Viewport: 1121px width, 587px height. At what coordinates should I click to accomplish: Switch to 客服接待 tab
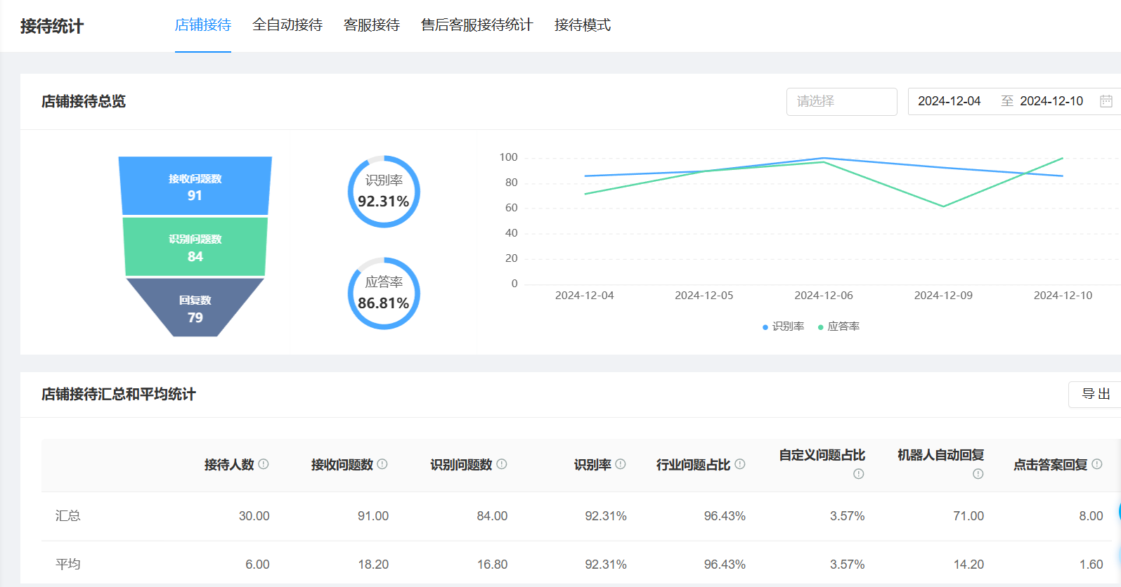point(372,25)
